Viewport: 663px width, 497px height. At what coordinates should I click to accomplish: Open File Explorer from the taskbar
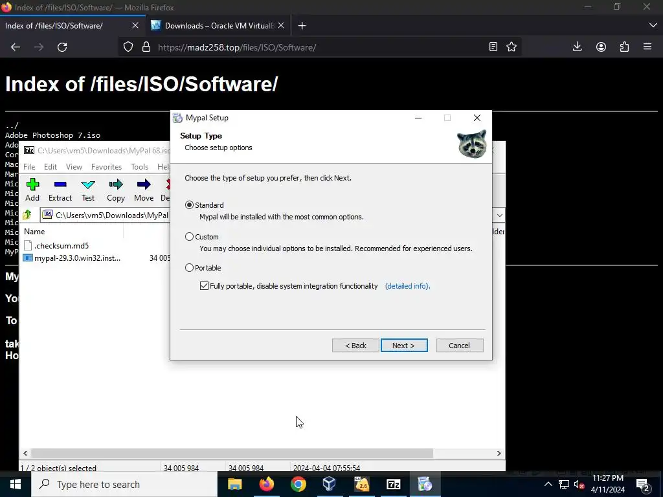pos(234,484)
